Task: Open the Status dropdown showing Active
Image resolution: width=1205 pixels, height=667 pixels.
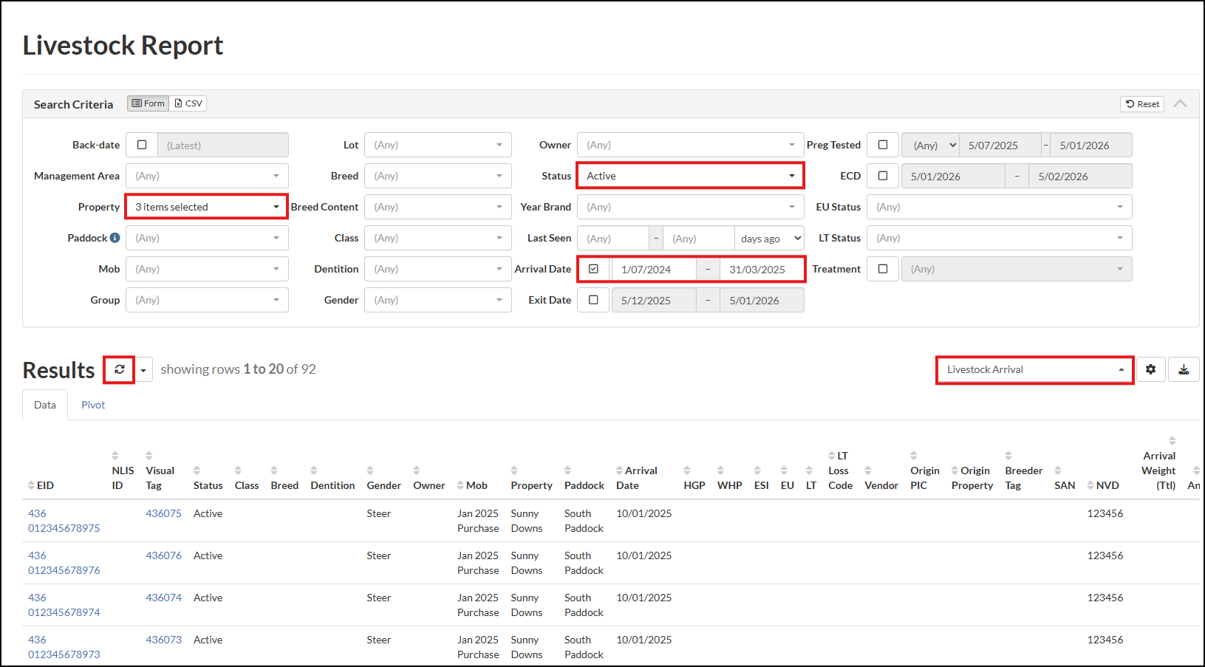Action: (x=689, y=176)
